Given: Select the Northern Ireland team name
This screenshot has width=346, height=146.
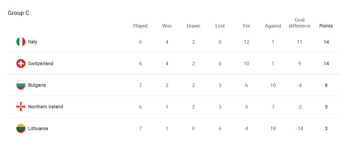Looking at the screenshot, I should pos(46,107).
